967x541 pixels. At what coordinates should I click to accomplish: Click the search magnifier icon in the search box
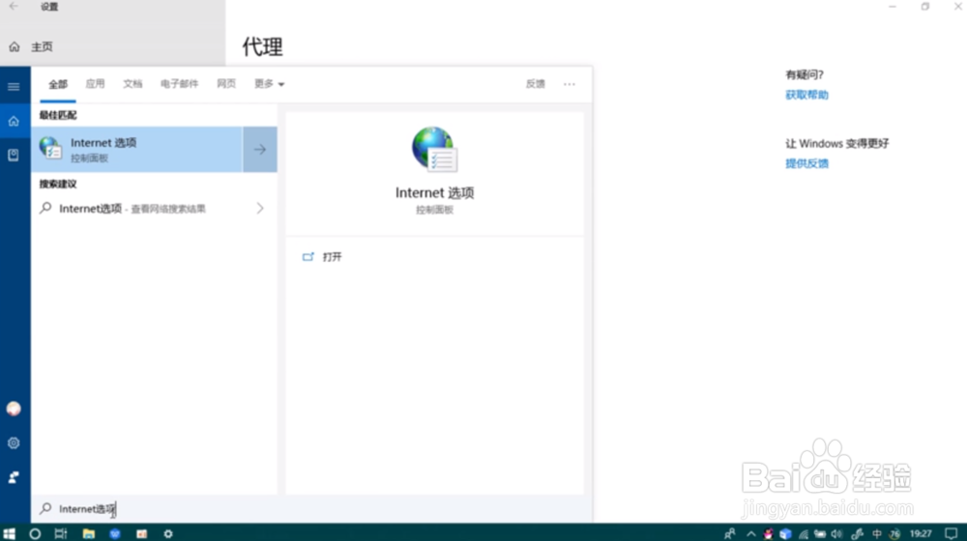pos(45,509)
